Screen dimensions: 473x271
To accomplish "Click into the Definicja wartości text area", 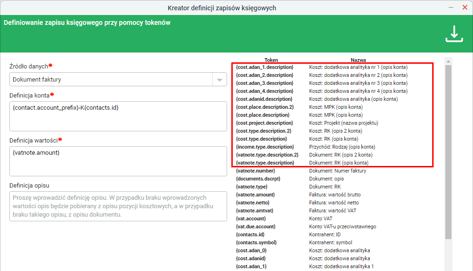I will pos(118,161).
